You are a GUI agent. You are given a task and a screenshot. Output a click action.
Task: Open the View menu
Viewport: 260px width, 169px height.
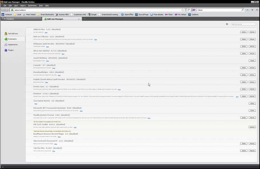click(x=16, y=6)
